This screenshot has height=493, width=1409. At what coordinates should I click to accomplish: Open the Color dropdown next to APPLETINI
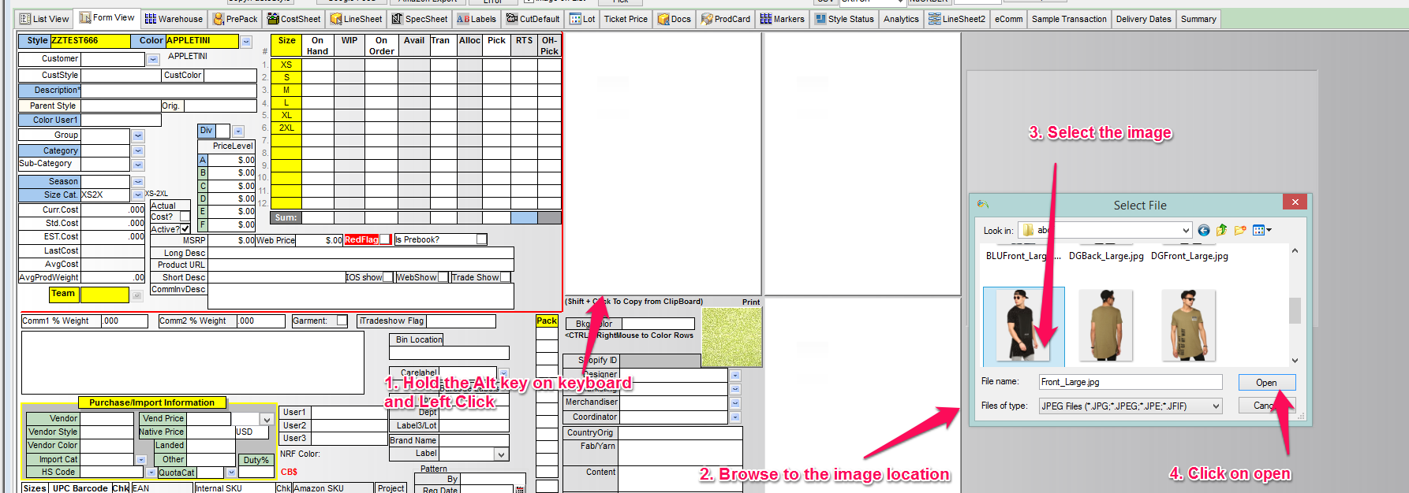[246, 41]
